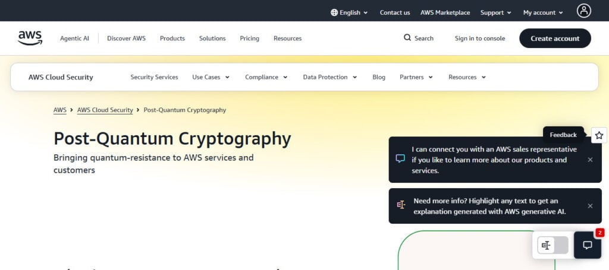
Task: Click the Feedback star icon
Action: click(599, 135)
